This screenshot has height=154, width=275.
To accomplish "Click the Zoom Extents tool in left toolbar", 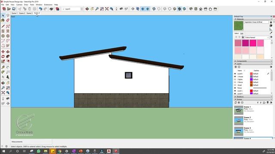I will pos(3,93).
